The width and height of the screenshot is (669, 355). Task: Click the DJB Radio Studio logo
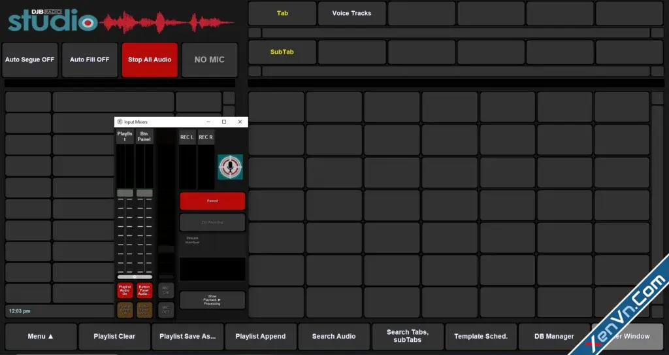point(53,20)
